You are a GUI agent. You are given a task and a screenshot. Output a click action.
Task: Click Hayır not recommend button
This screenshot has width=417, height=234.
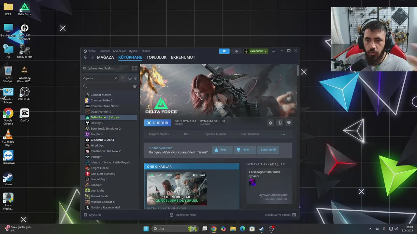coord(245,150)
